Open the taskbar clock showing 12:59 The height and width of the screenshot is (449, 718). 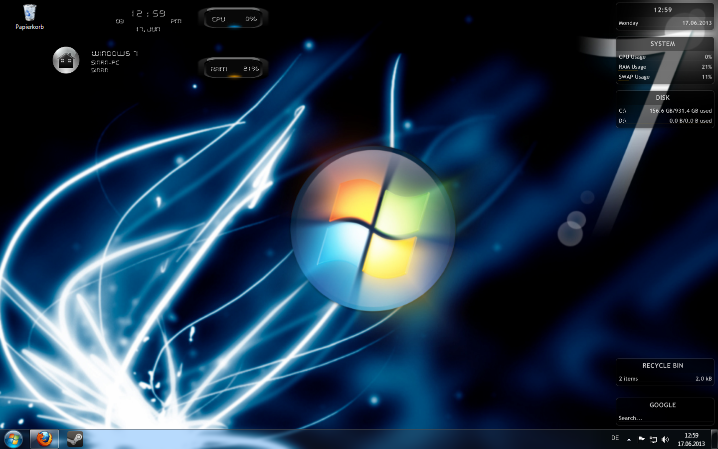pos(691,440)
